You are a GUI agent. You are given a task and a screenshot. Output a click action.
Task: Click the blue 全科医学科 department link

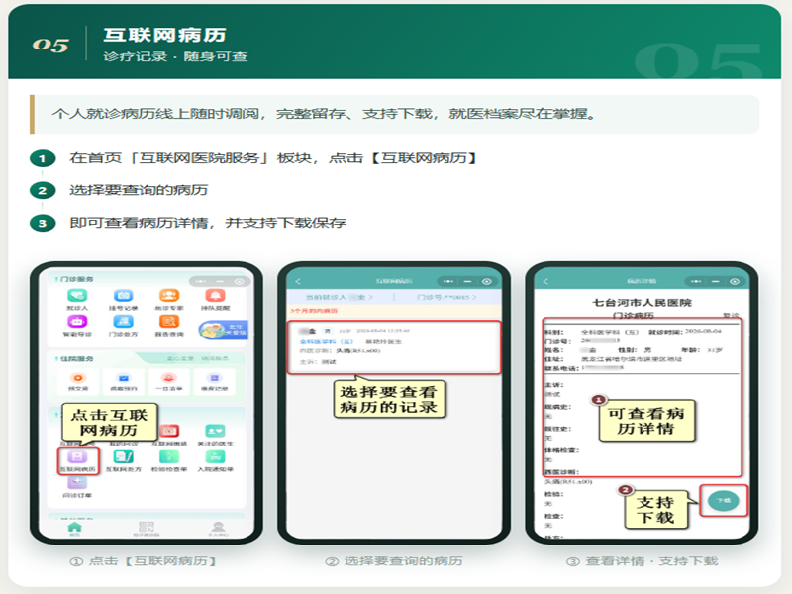[x=327, y=342]
